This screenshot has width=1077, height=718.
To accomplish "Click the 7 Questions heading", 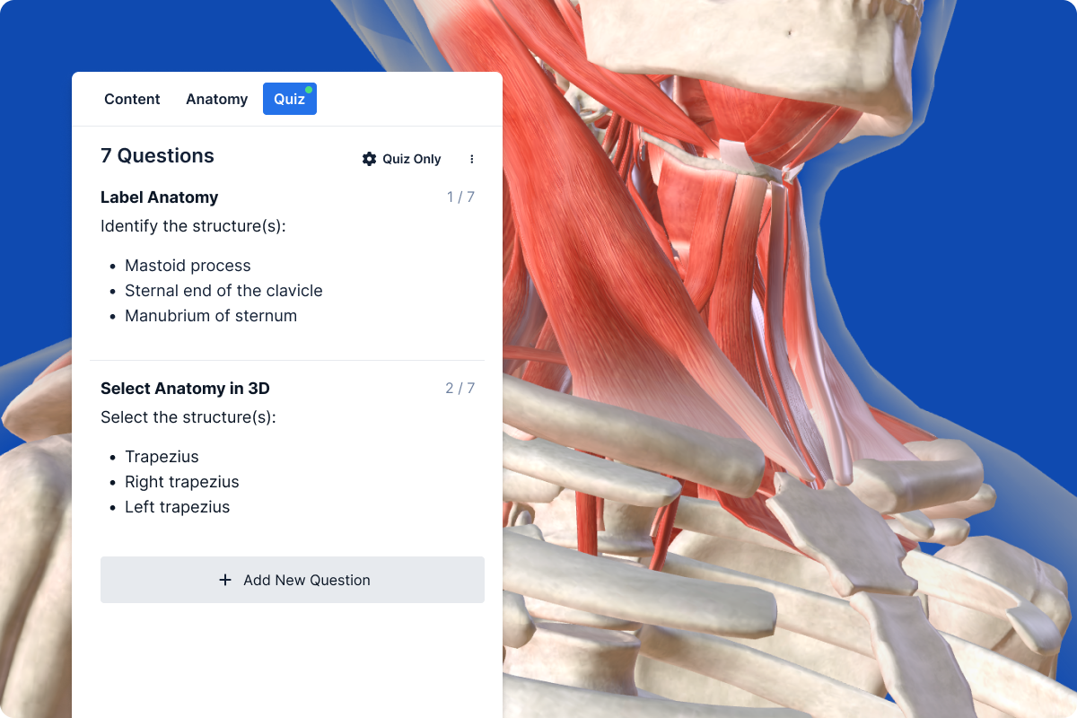I will point(157,156).
